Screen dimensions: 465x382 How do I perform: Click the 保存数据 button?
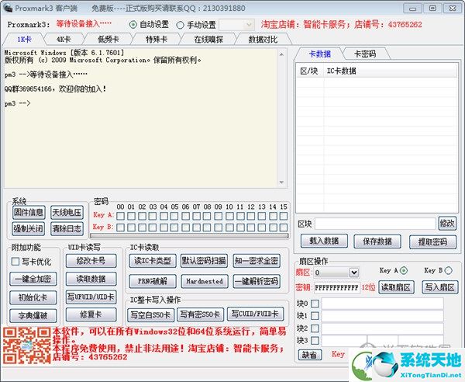377,241
